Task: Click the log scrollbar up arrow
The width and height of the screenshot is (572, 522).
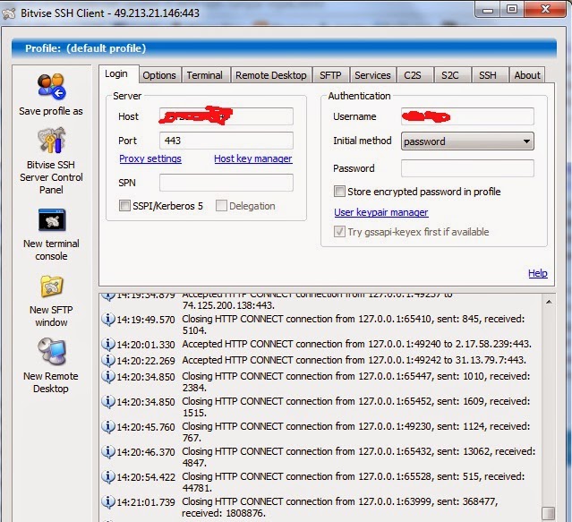Action: (549, 302)
